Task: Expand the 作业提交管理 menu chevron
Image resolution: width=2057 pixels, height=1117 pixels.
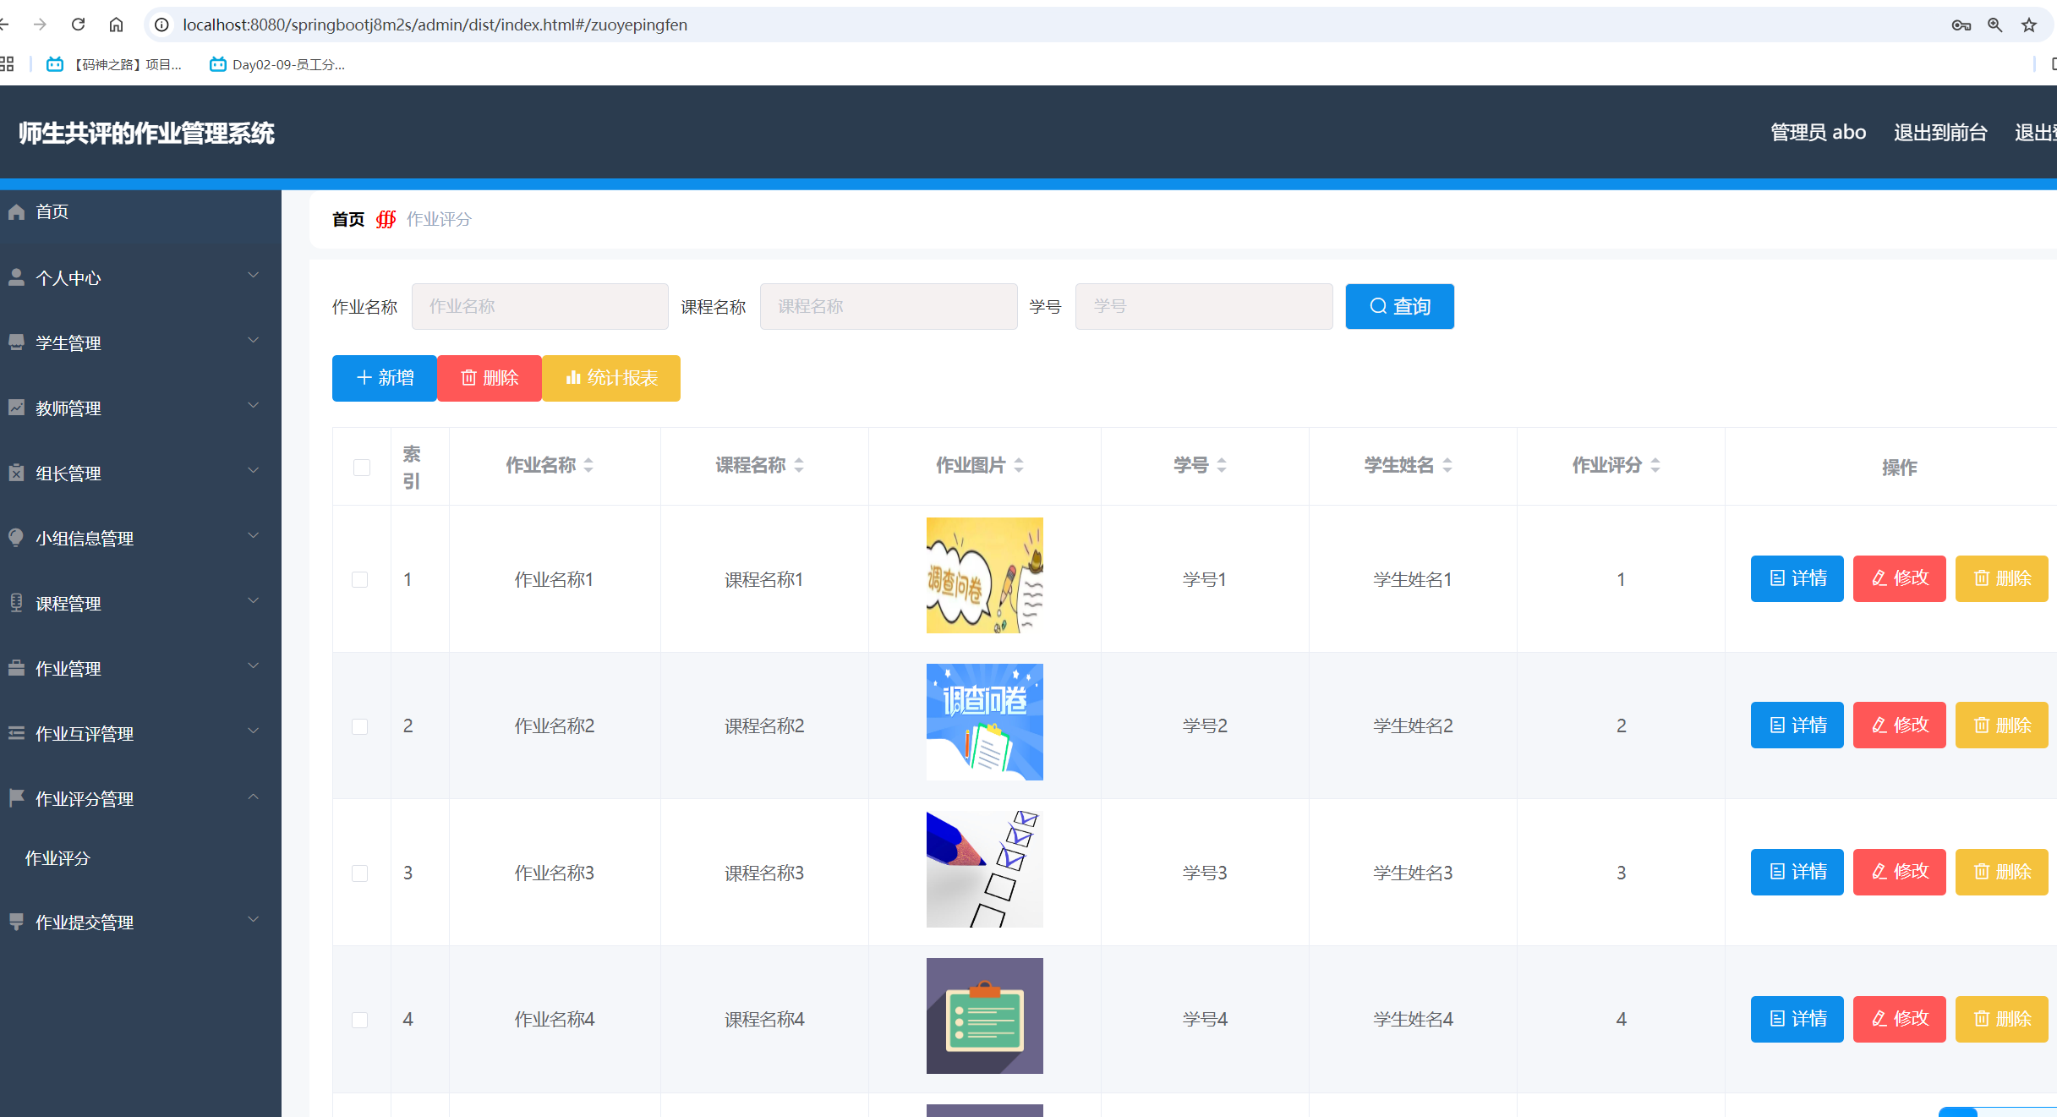Action: (253, 920)
